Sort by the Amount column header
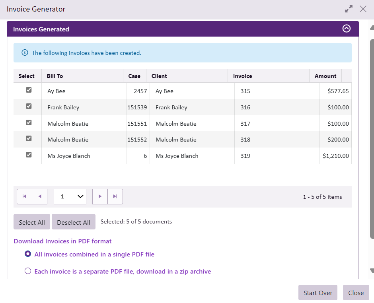 [x=325, y=76]
